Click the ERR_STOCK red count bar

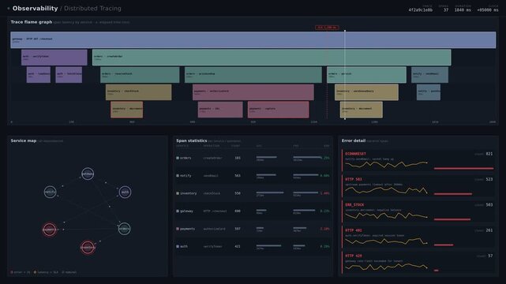point(452,219)
